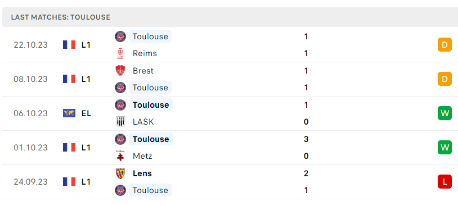Click the W badge for LASK match
458x206 pixels.
point(444,113)
